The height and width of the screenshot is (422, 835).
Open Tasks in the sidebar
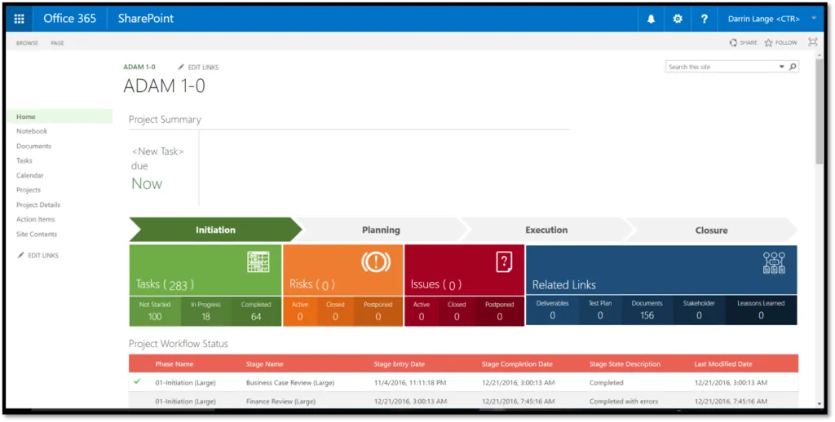tap(24, 160)
